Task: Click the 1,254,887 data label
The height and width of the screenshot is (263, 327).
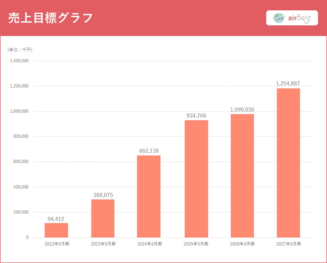Action: tap(288, 84)
